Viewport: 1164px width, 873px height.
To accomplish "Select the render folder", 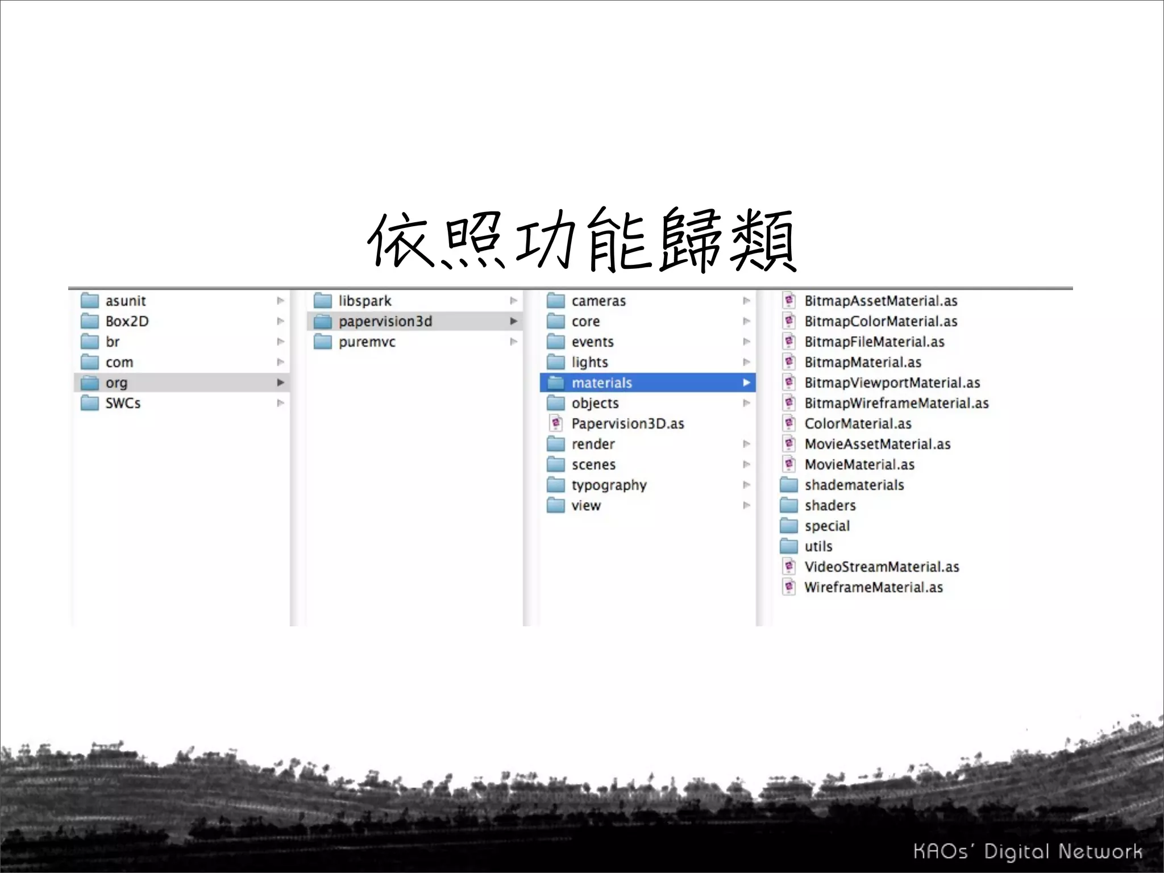I will 593,444.
